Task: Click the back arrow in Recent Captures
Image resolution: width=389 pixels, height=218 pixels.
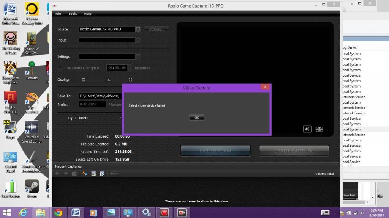Action: point(57,174)
